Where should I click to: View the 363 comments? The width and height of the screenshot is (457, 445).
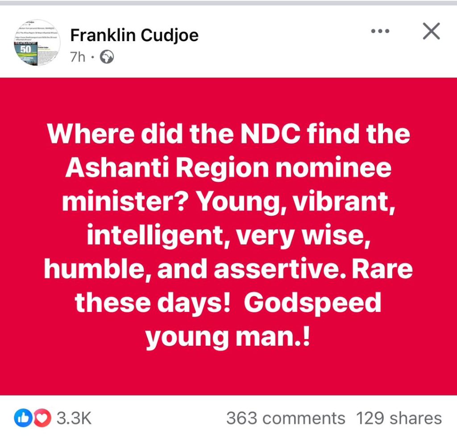pyautogui.click(x=286, y=418)
